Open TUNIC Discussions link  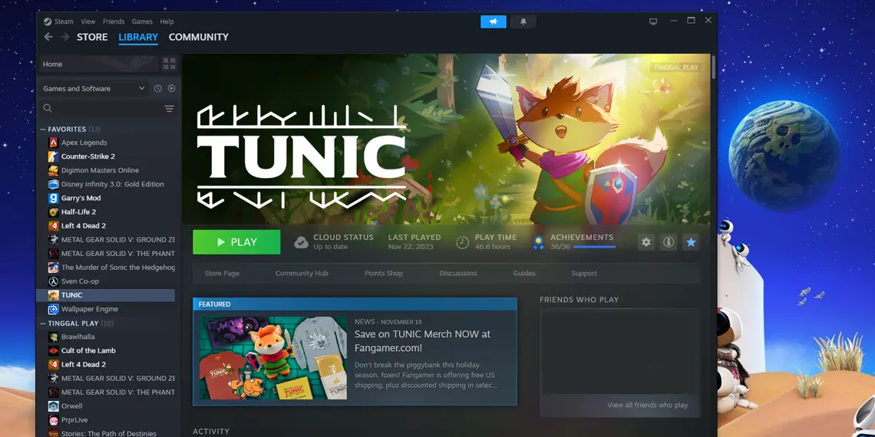coord(458,273)
